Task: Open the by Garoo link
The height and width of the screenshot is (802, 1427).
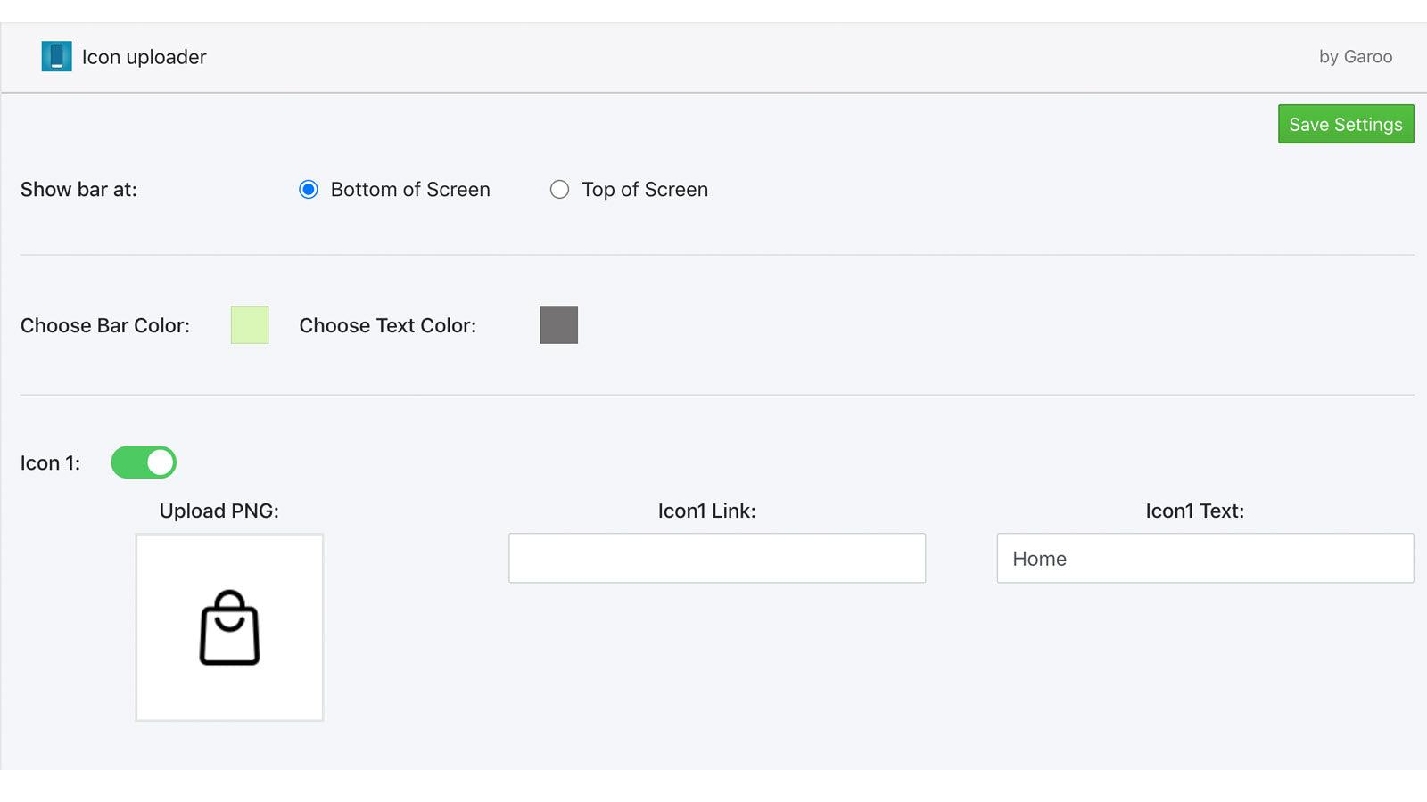Action: (1355, 57)
